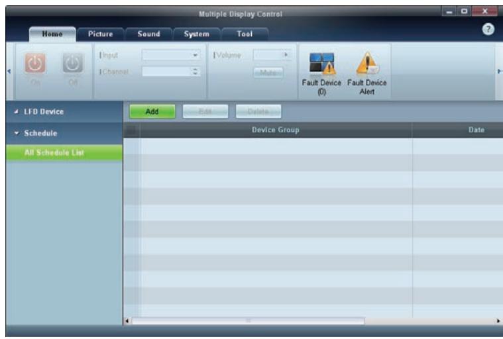Minimize the Multiple Display Control window
503x339 pixels.
[x=449, y=11]
